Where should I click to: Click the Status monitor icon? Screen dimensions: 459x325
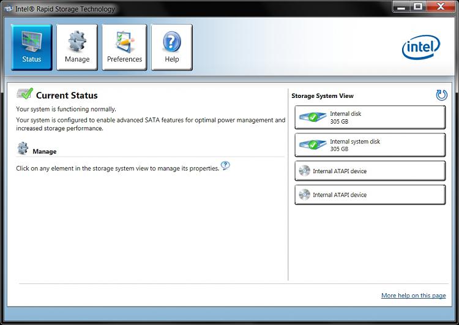[x=32, y=41]
